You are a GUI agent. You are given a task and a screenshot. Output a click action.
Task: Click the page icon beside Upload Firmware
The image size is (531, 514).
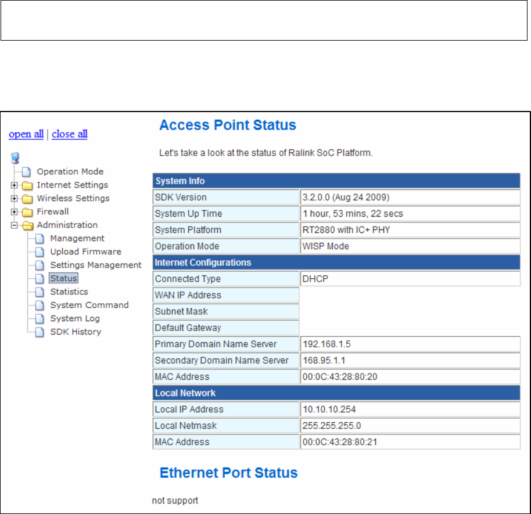40,252
